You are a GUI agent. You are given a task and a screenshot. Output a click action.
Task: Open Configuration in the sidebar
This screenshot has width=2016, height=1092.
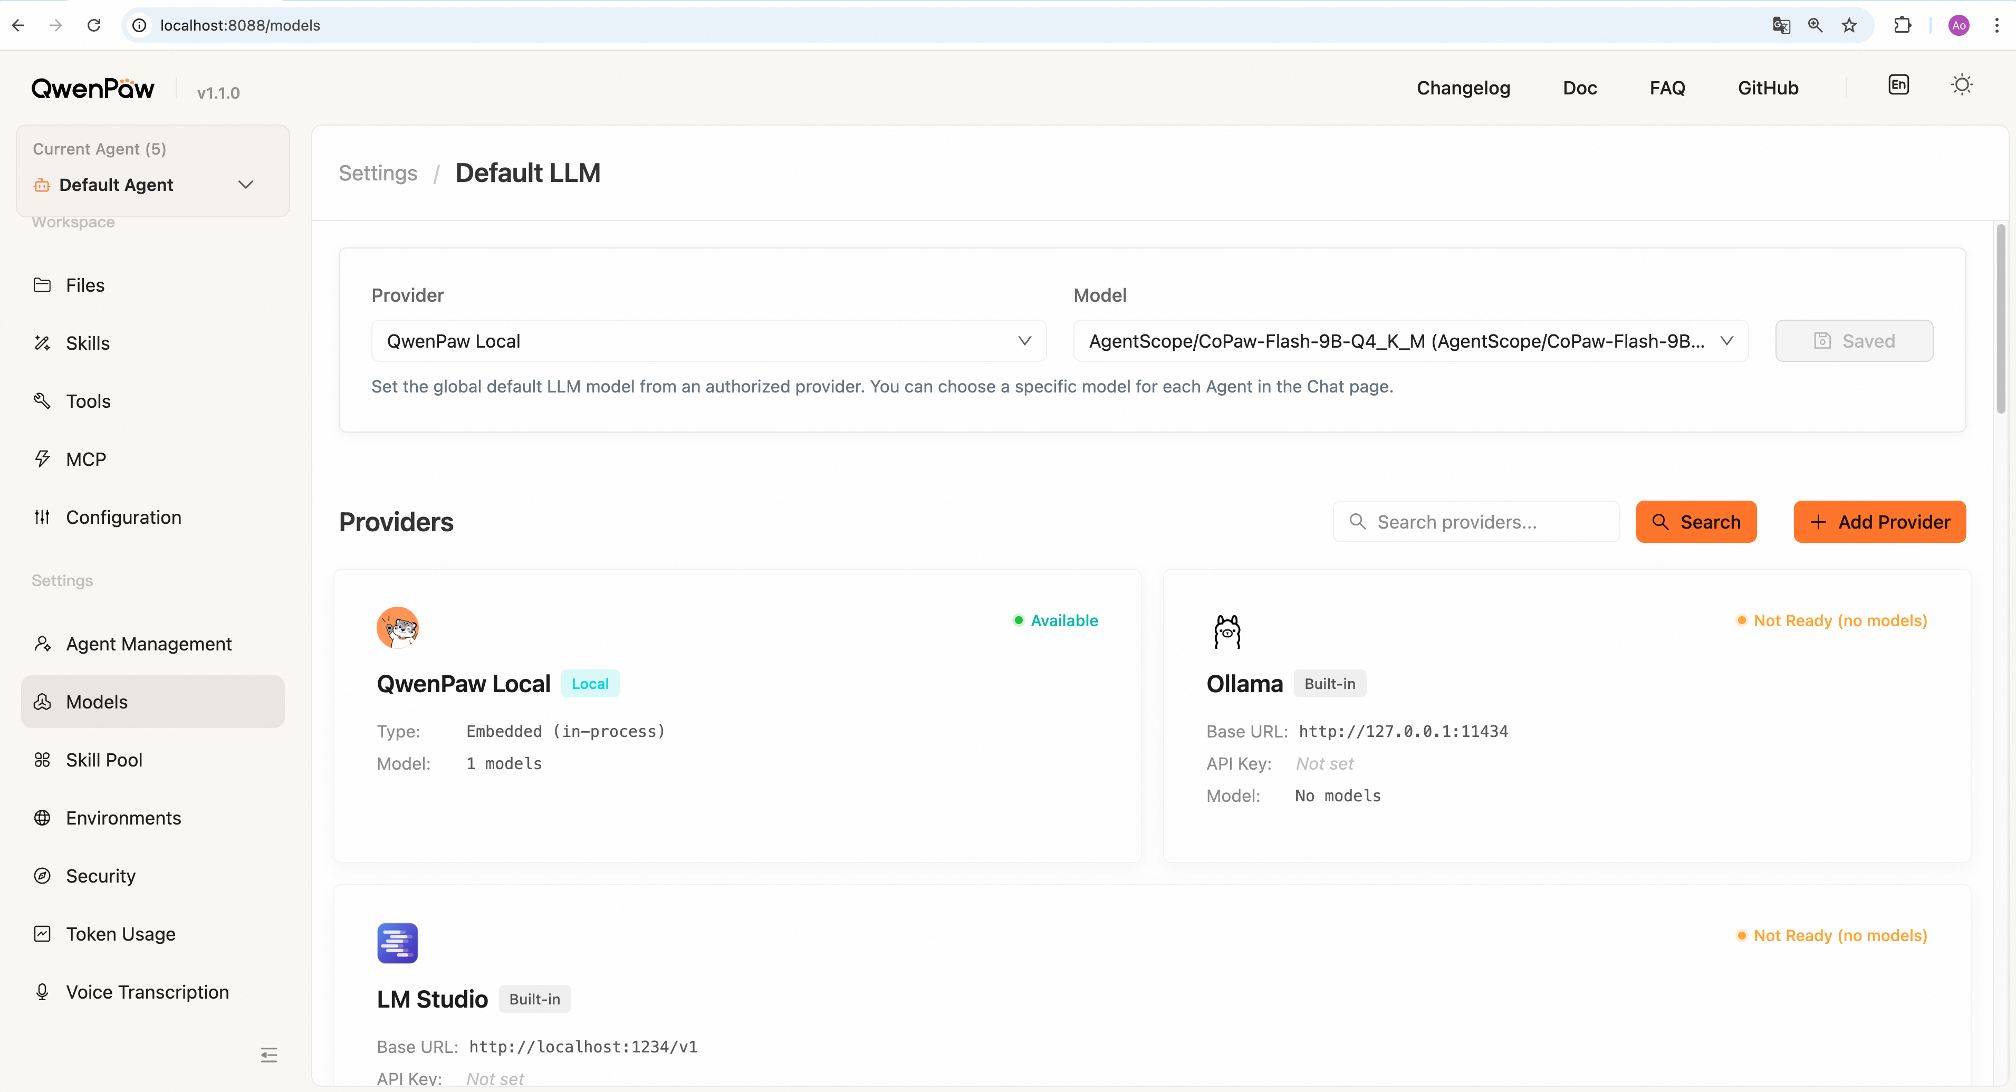point(152,516)
